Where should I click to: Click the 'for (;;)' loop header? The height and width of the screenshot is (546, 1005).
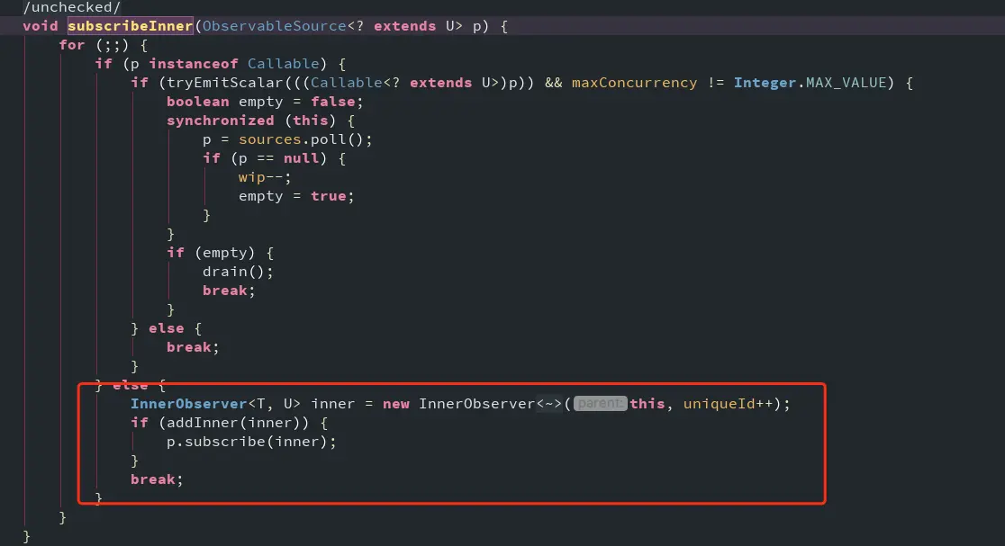(95, 45)
